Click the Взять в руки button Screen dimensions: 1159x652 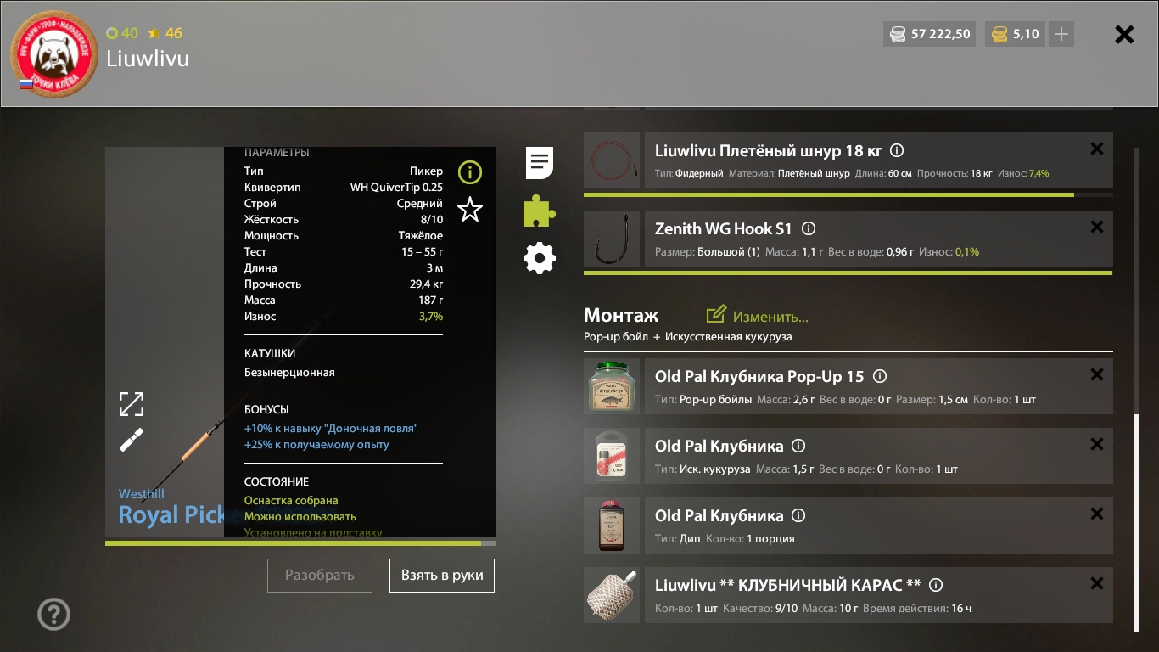coord(442,575)
